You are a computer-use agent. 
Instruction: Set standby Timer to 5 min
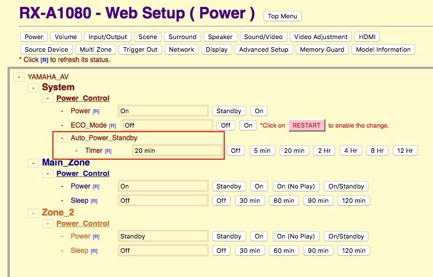pos(262,151)
